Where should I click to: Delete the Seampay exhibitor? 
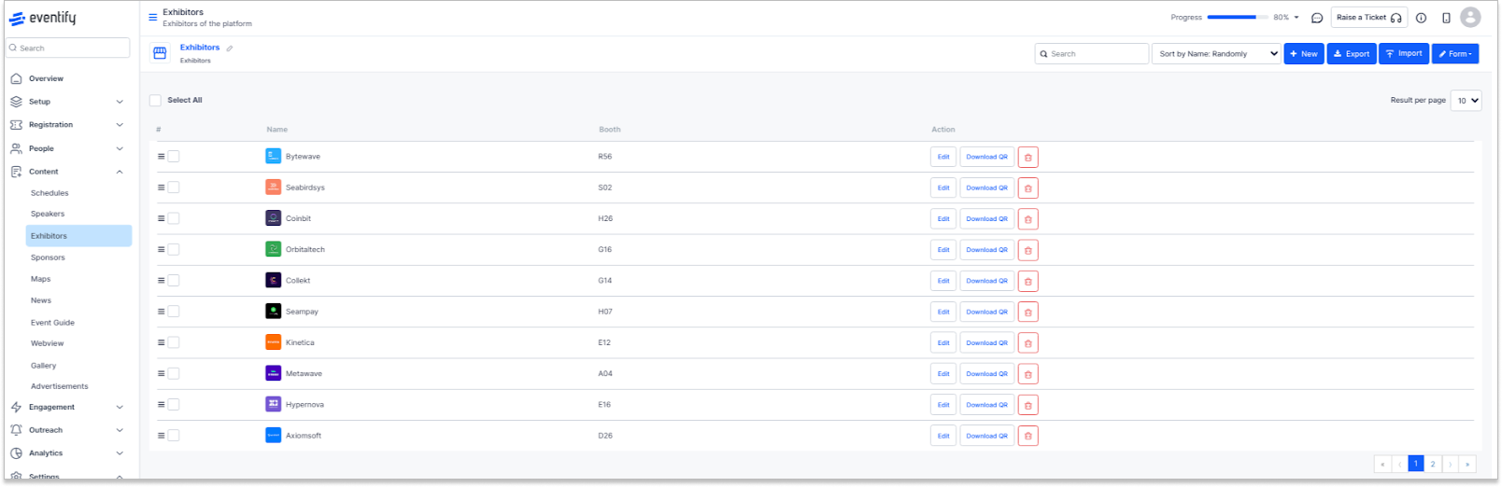point(1027,312)
